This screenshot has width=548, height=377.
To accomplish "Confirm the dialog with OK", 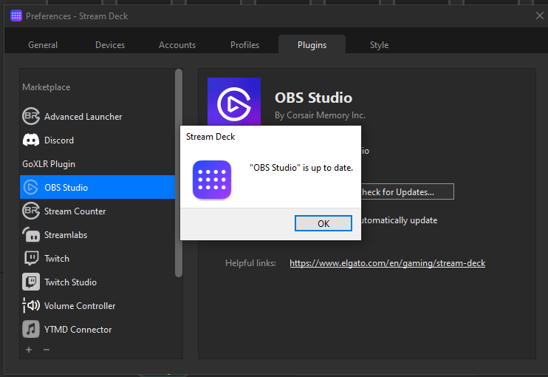I will (323, 223).
